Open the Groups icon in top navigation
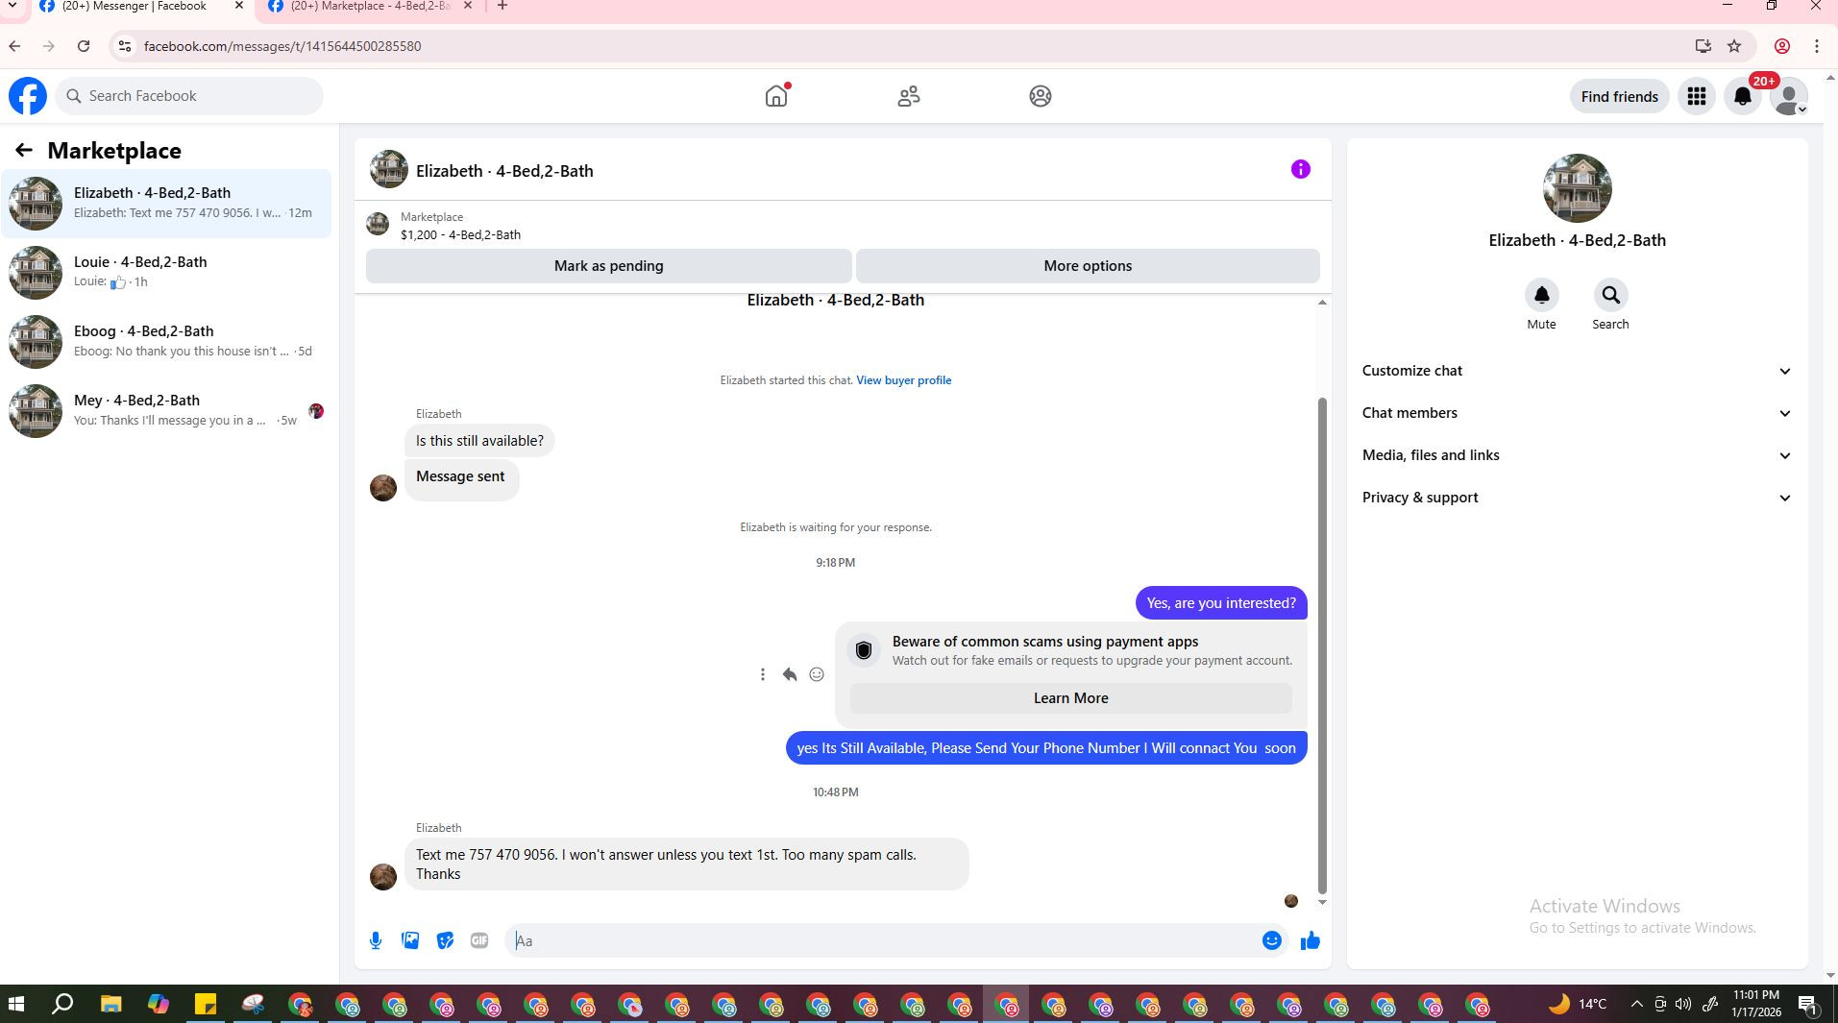 pos(1041,96)
